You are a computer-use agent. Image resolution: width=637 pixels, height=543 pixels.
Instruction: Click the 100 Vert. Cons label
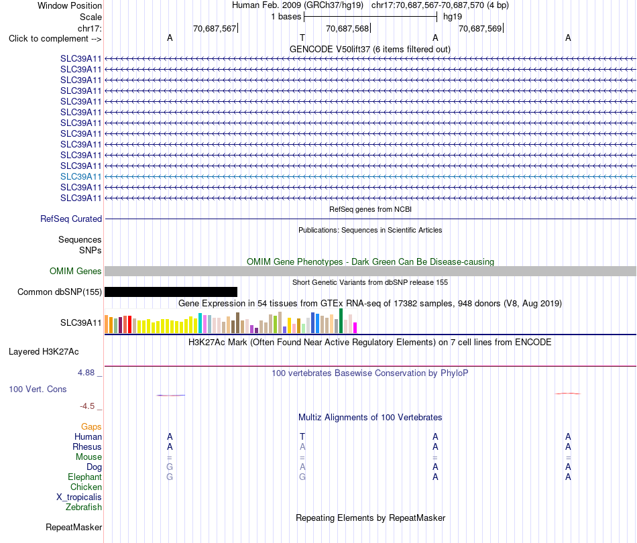(x=38, y=389)
